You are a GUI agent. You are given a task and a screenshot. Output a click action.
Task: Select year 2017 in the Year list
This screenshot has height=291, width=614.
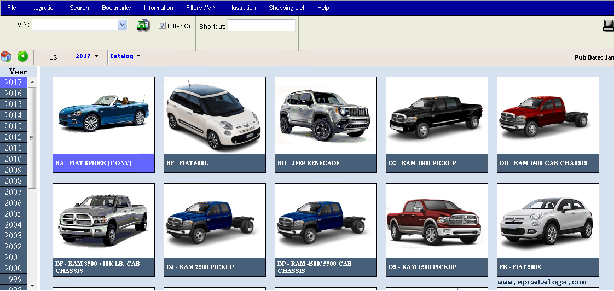tap(14, 82)
